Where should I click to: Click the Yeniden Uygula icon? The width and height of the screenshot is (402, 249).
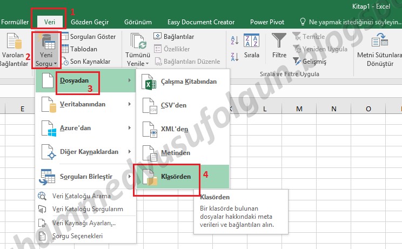297,49
